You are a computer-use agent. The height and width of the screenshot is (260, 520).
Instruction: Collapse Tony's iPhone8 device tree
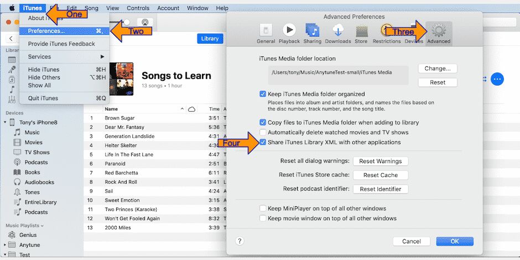tap(5, 122)
